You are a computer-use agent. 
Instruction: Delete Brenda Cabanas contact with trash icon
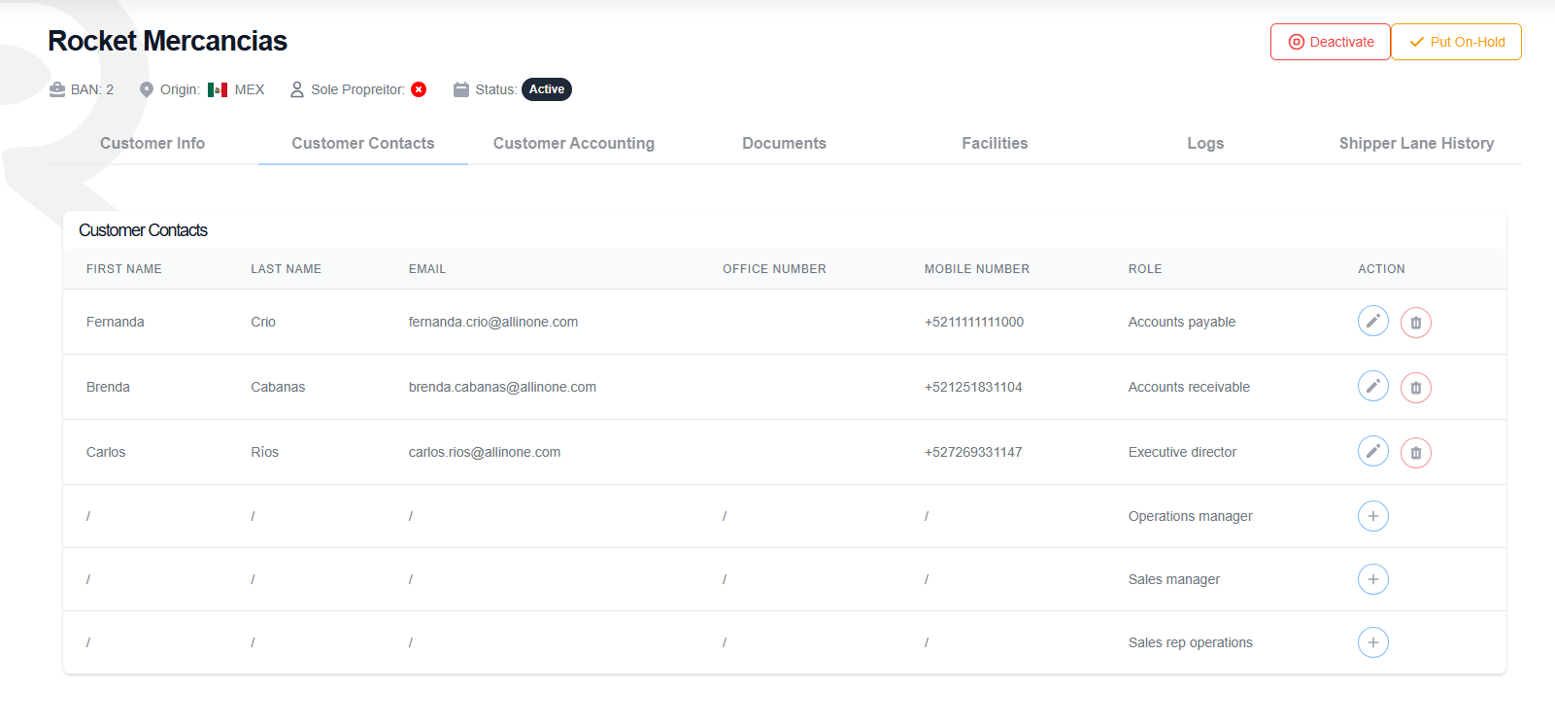point(1416,388)
